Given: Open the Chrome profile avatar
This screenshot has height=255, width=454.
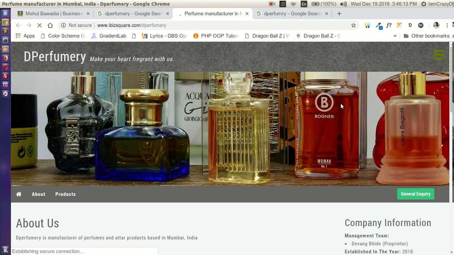Looking at the screenshot, I should point(436,25).
